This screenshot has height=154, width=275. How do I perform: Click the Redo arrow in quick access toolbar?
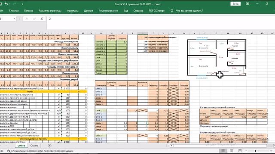point(15,4)
